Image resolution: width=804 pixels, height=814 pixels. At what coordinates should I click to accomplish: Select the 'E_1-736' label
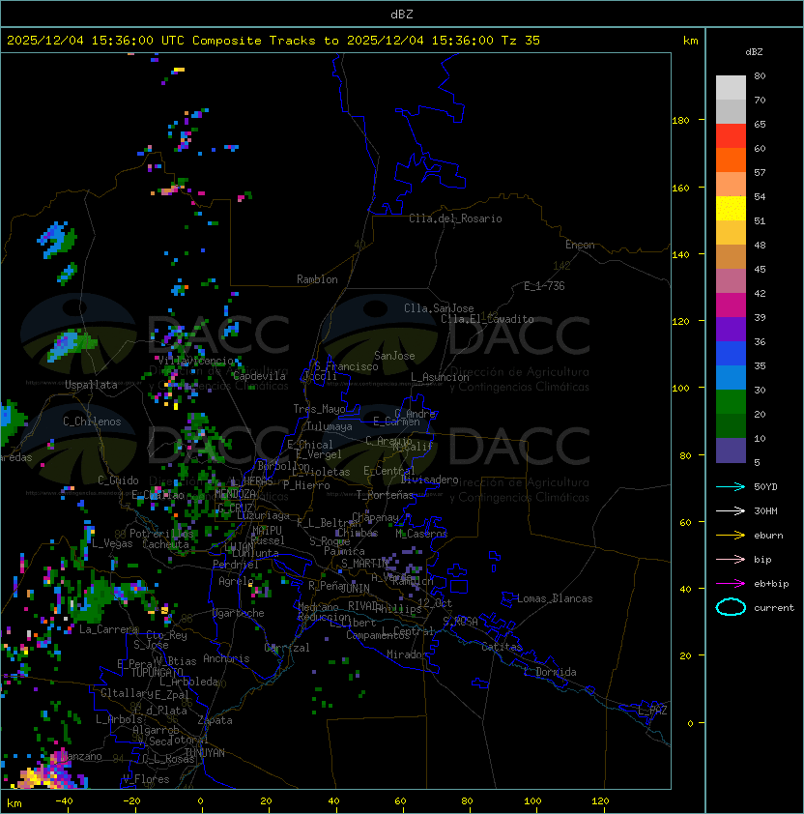[x=544, y=286]
